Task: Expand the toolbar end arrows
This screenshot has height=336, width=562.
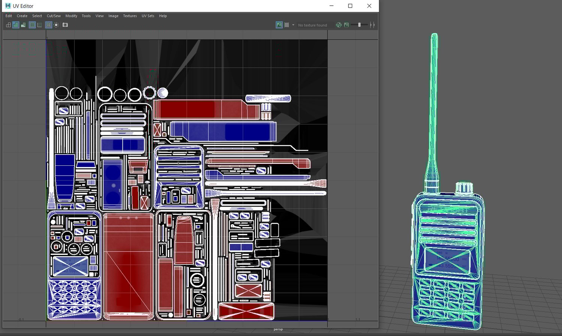Action: (x=372, y=25)
